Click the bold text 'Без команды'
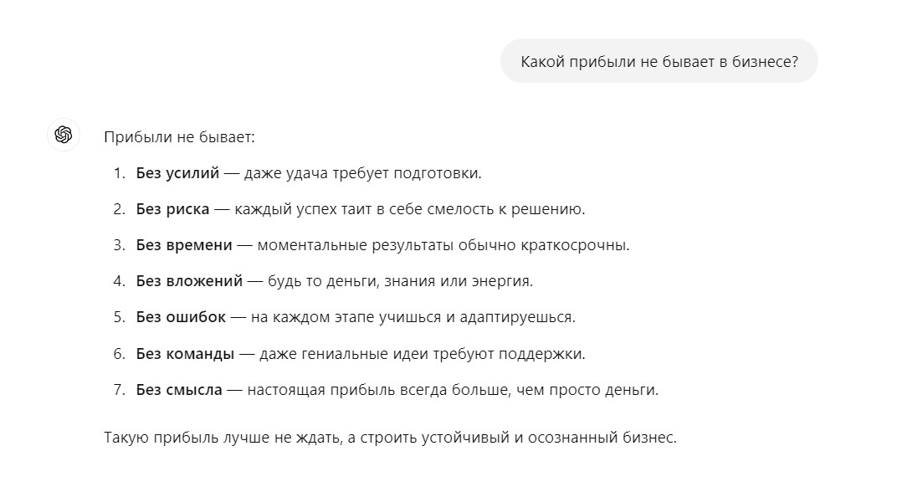Image resolution: width=897 pixels, height=492 pixels. (185, 353)
